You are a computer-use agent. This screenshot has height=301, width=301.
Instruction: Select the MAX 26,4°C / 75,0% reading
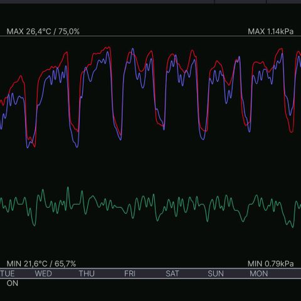coord(43,31)
